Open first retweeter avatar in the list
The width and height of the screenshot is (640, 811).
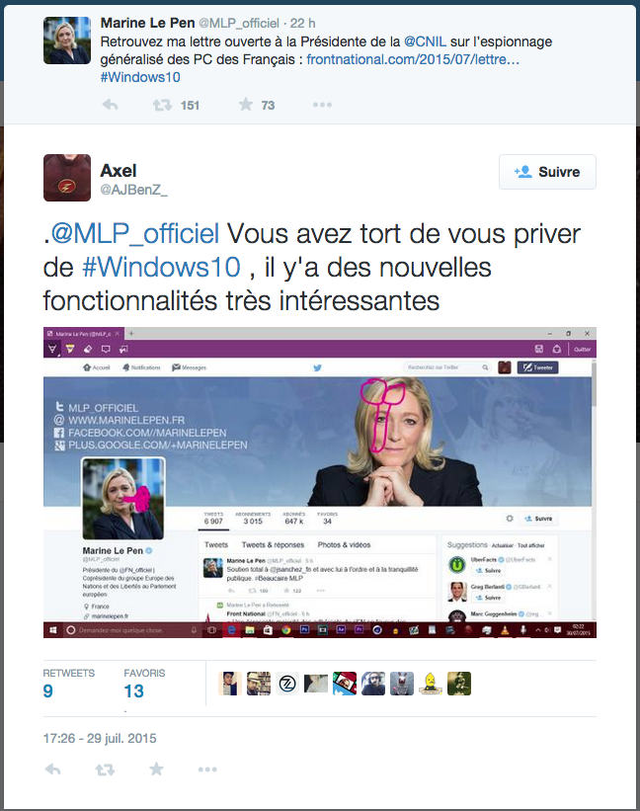[229, 684]
